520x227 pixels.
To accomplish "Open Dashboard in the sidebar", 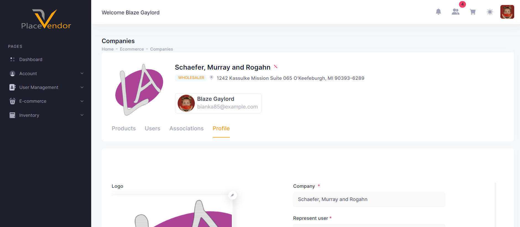I will [x=31, y=59].
